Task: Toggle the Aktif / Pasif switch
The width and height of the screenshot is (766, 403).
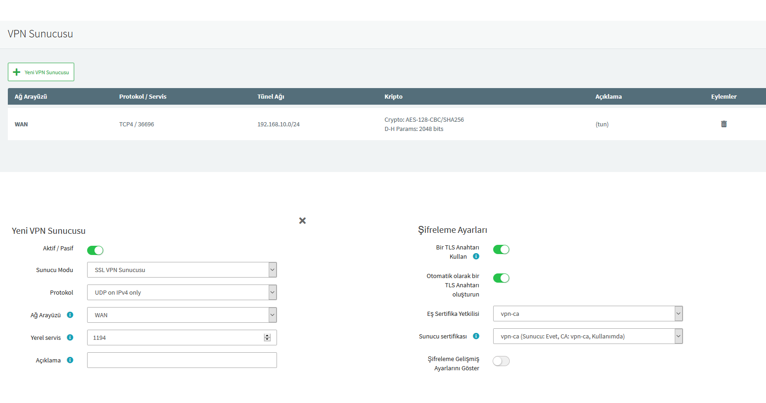Action: pos(95,250)
